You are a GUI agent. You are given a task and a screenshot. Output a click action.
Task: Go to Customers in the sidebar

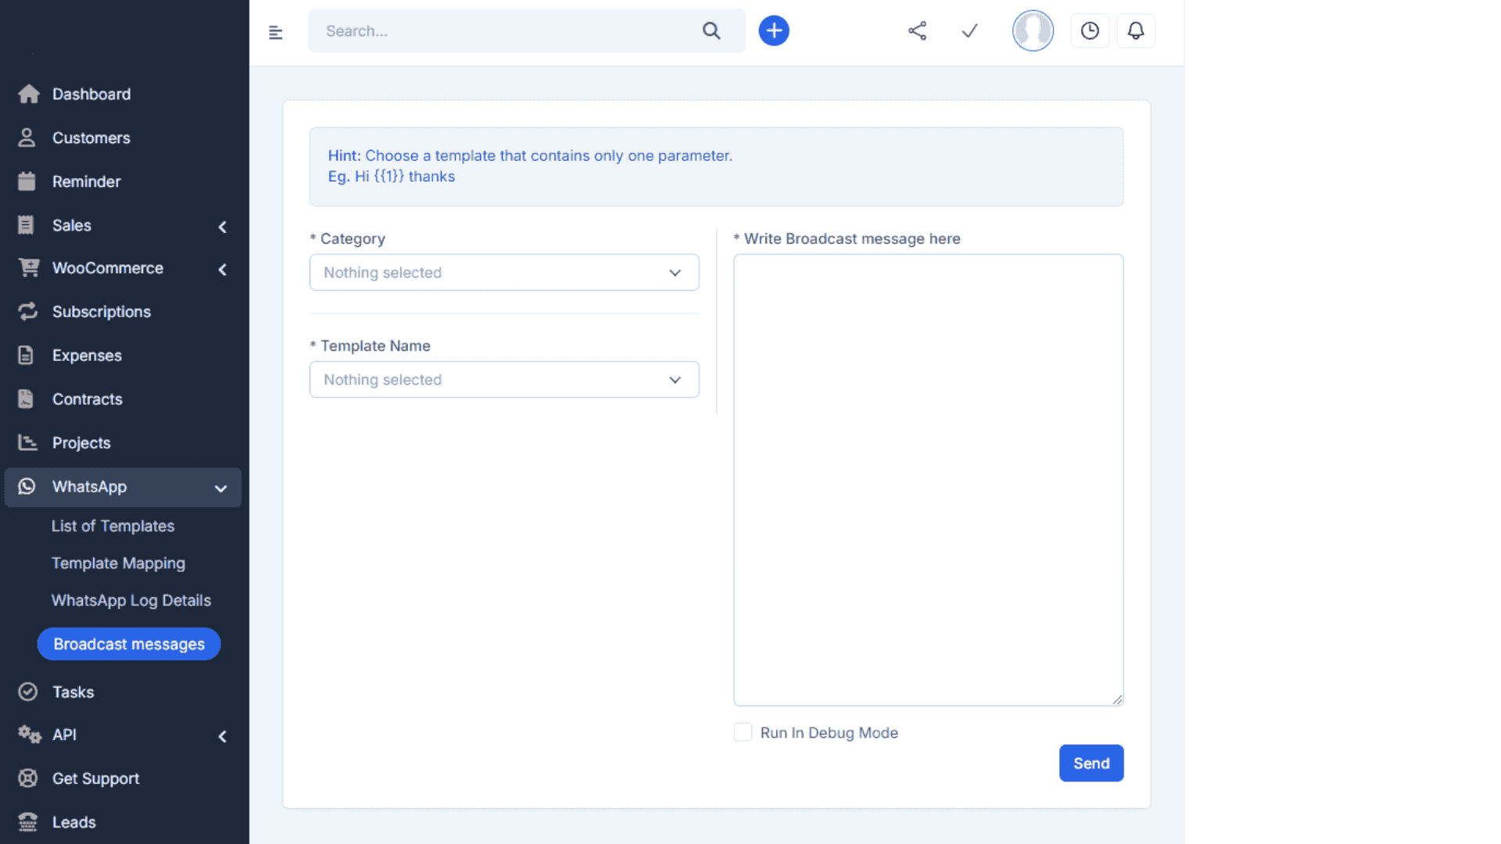click(x=91, y=138)
